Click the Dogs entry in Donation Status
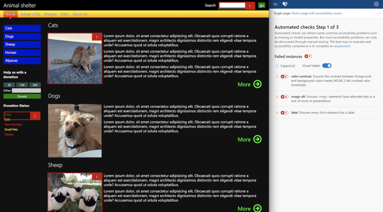 [x=8, y=115]
